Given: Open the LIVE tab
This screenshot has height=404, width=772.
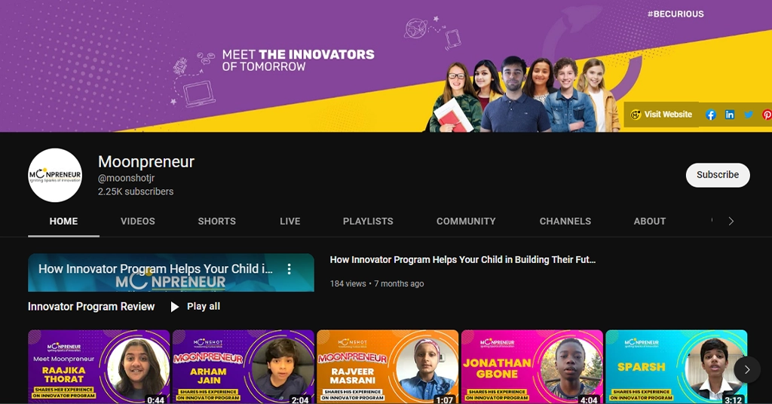Looking at the screenshot, I should pyautogui.click(x=290, y=222).
